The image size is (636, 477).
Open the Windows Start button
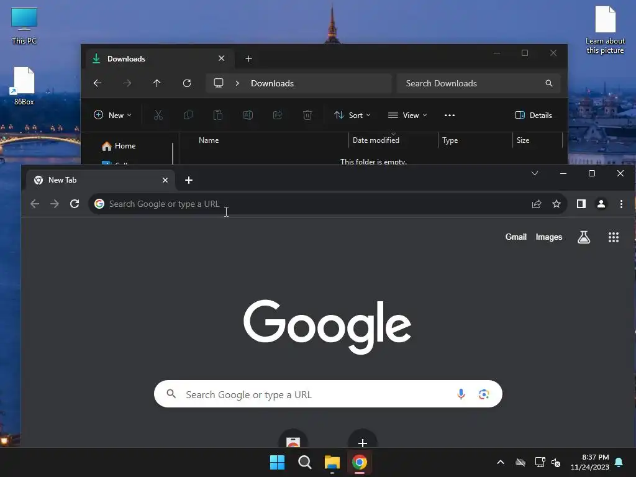(x=278, y=462)
